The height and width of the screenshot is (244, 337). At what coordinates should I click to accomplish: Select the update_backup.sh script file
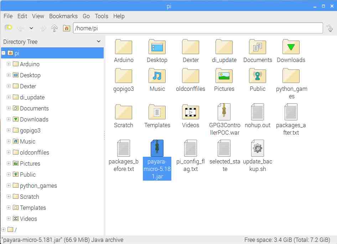258,148
